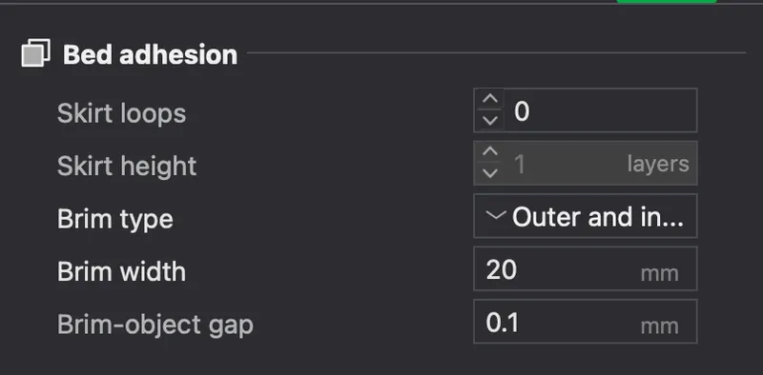Screen dimensions: 763x375
Task: Click the Skirt height layers field
Action: [586, 163]
